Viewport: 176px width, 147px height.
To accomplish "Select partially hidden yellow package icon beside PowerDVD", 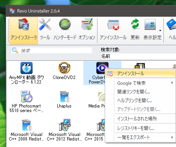I will pyautogui.click(x=140, y=66).
